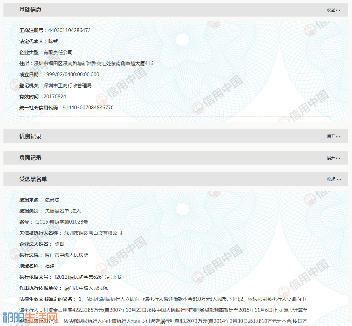Click '厦门市中级人民法院' in the 作出执行依据单位 row
This screenshot has height=326, width=352.
(x=86, y=288)
